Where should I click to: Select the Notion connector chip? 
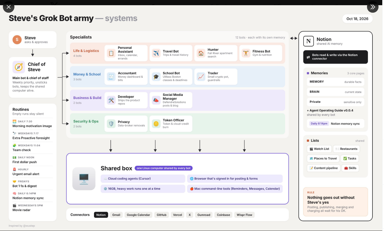(101, 215)
